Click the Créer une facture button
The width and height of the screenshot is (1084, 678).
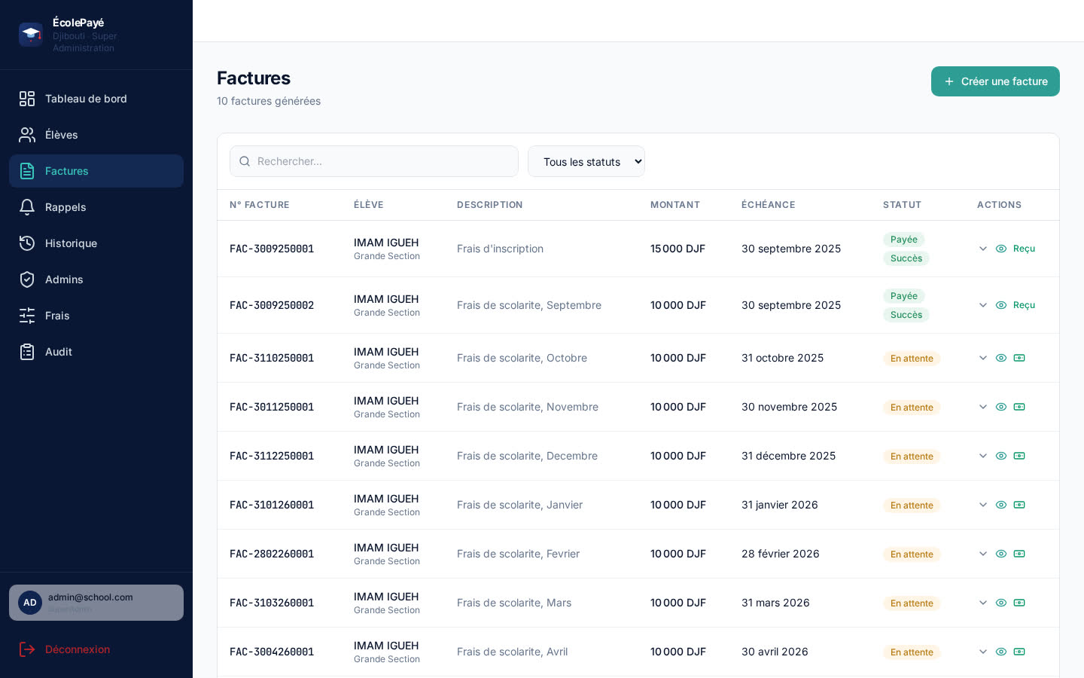pyautogui.click(x=995, y=81)
